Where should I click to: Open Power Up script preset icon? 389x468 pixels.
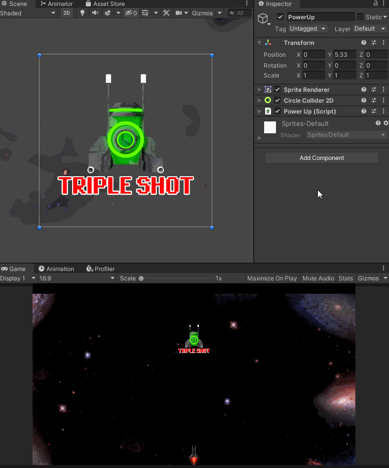tap(374, 112)
